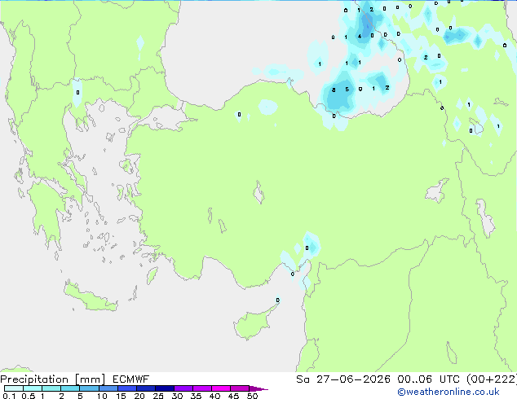Select the 2–5 mm legend color swatch
517x399 pixels.
(x=70, y=388)
